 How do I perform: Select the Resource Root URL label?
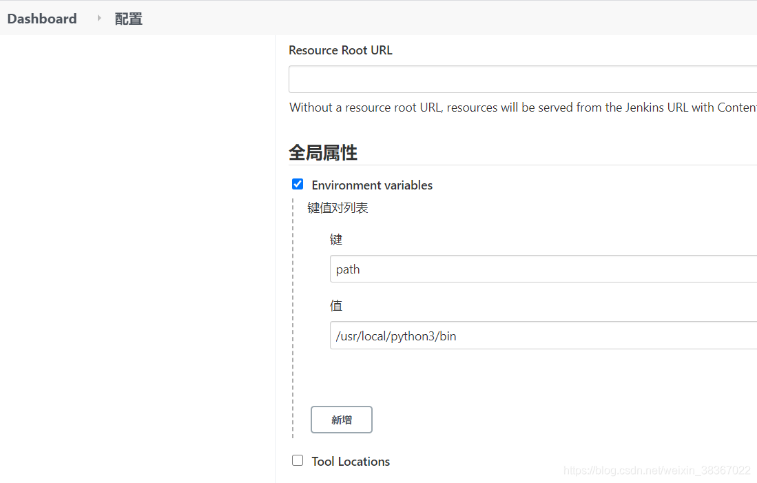[340, 50]
